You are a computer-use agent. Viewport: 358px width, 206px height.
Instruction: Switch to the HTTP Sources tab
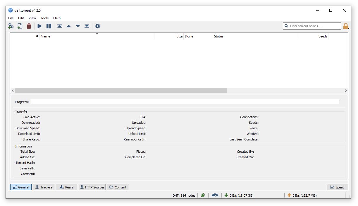(92, 187)
